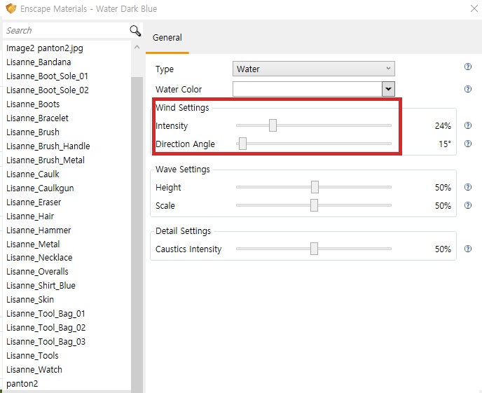
Task: Click the Enscape logo in the title bar
Action: pos(11,8)
